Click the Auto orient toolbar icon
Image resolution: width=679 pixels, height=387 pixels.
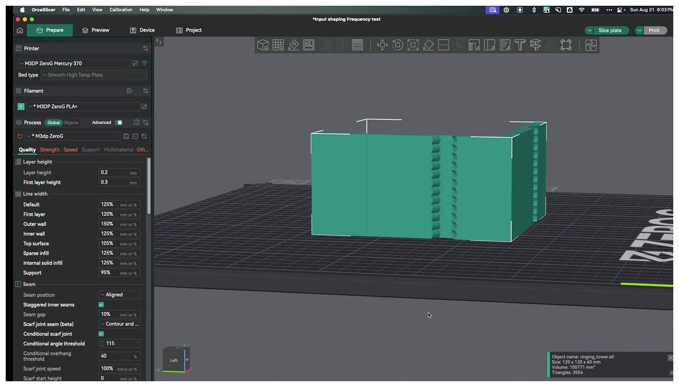click(x=294, y=45)
